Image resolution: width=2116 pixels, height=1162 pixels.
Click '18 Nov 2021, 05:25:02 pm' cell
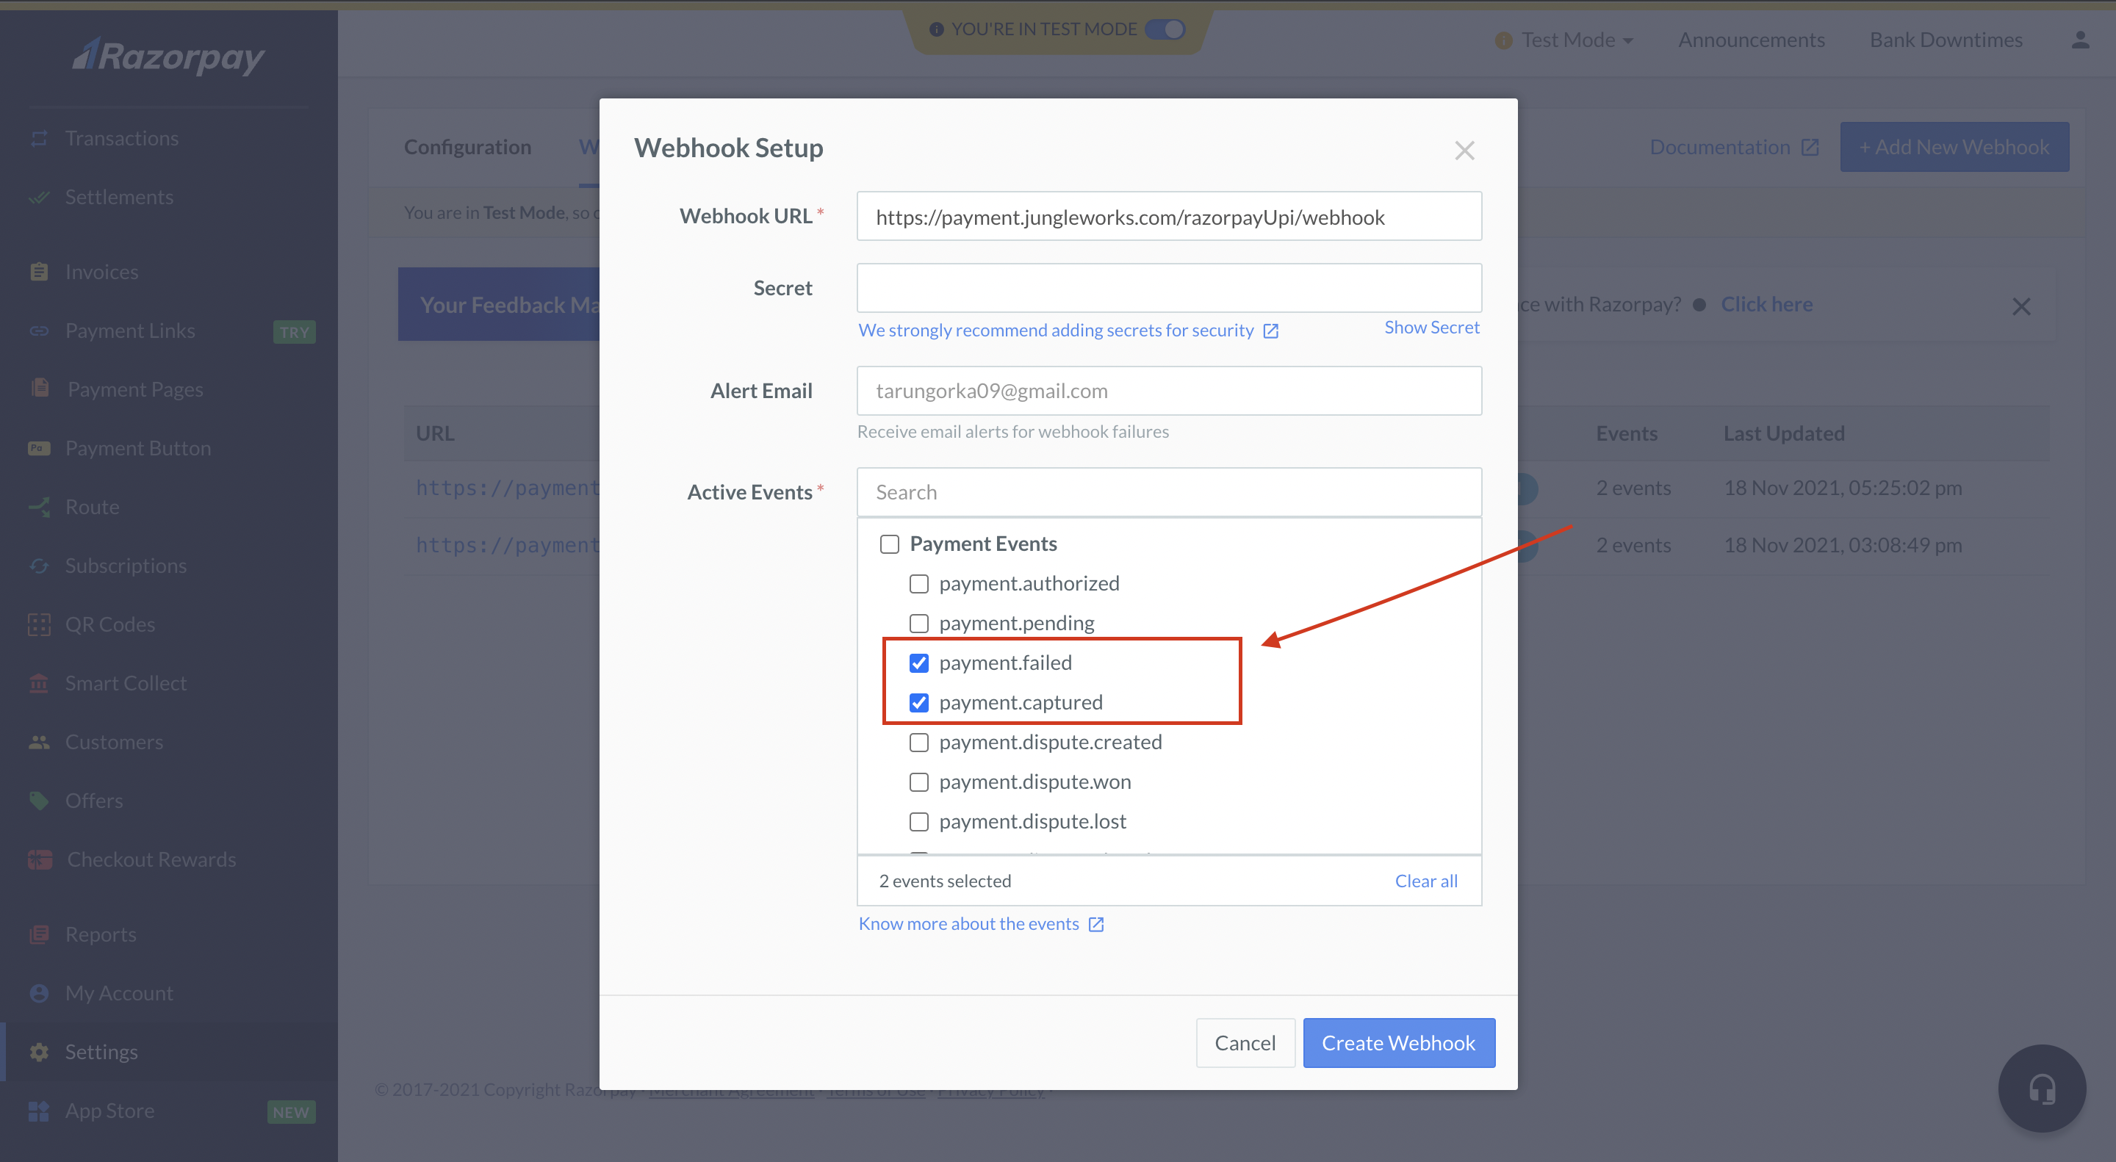tap(1843, 488)
